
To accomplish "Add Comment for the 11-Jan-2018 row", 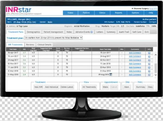I will [x=135, y=67].
